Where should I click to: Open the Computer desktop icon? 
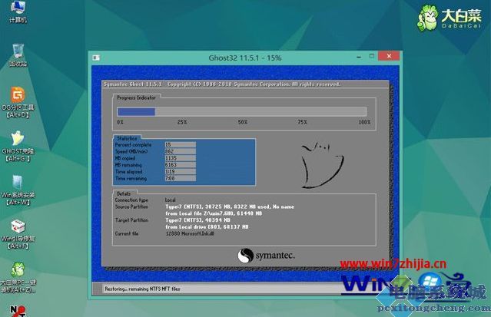click(x=18, y=12)
